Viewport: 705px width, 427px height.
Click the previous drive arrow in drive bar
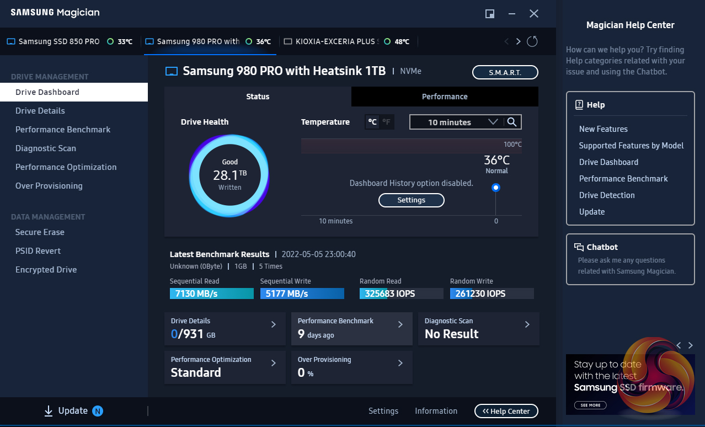click(x=506, y=41)
